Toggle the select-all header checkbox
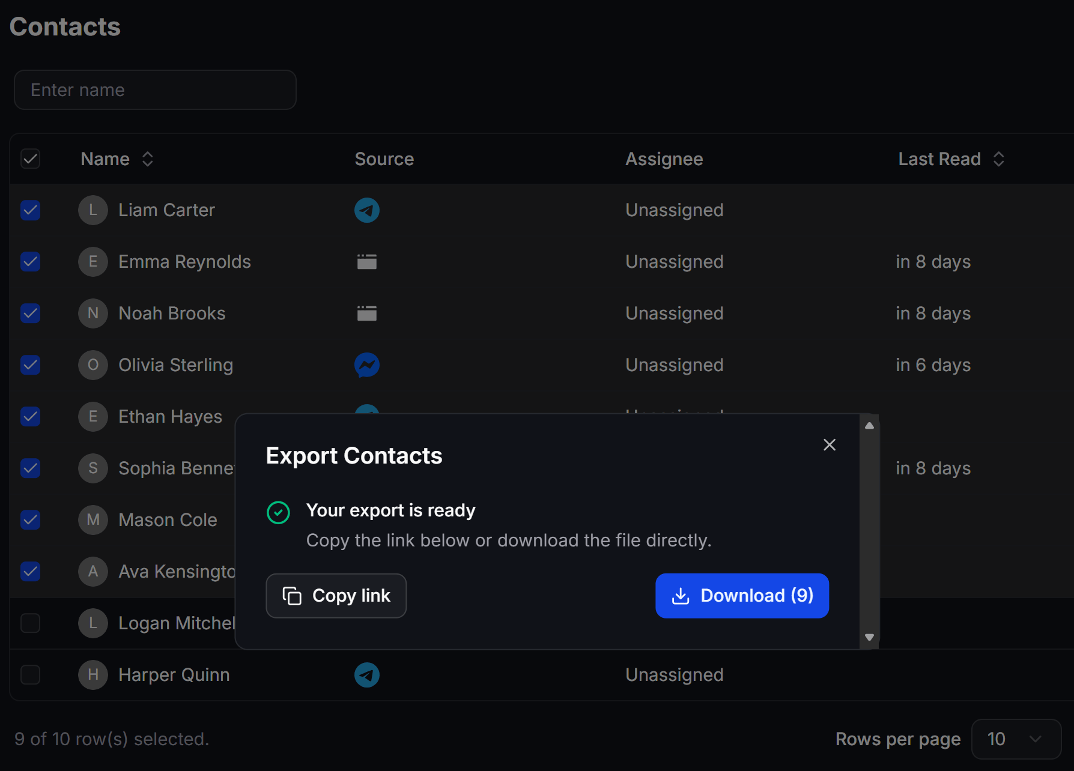Image resolution: width=1074 pixels, height=771 pixels. [x=31, y=159]
